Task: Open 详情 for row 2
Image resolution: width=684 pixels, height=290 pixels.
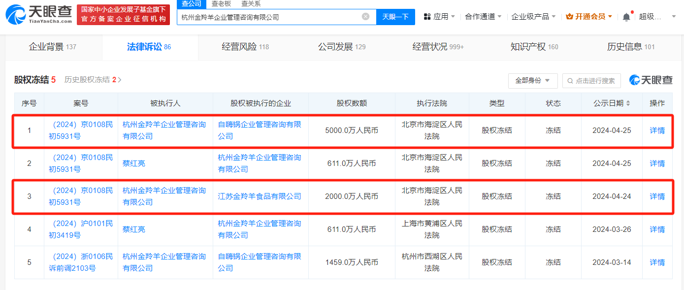Action: click(657, 163)
